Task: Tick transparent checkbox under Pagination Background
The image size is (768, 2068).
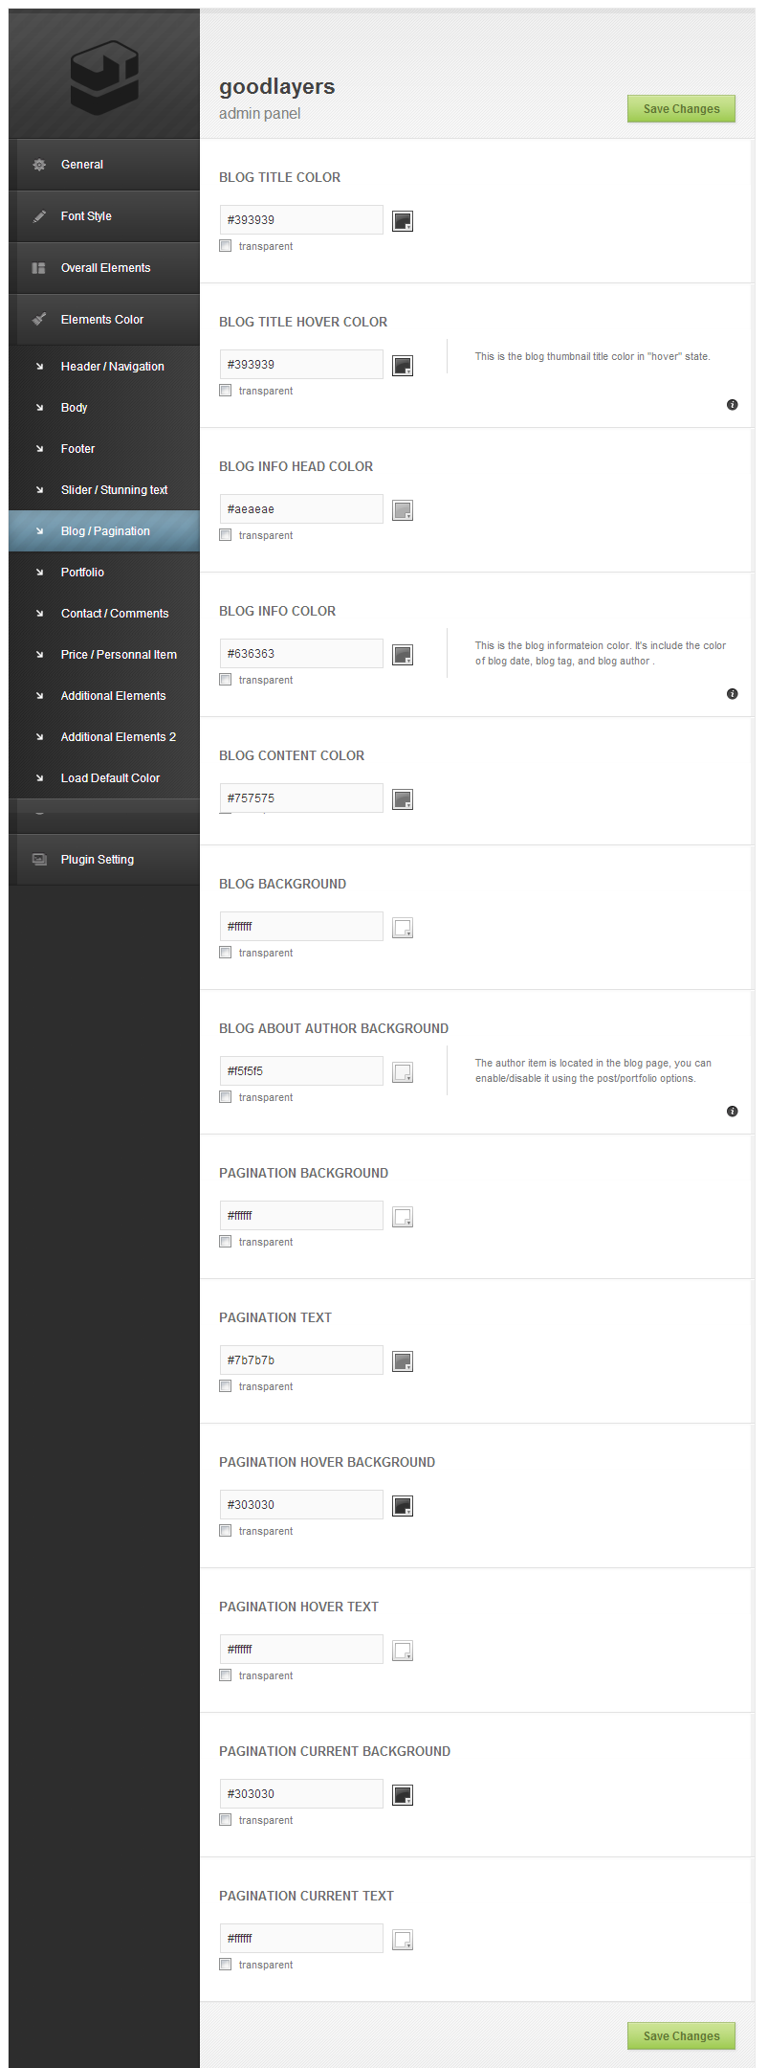Action: pyautogui.click(x=226, y=1242)
